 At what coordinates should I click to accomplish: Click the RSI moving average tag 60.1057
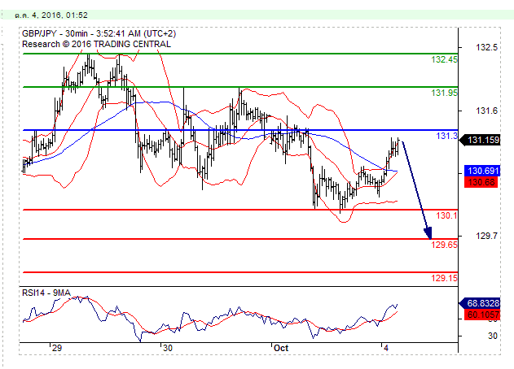point(482,315)
